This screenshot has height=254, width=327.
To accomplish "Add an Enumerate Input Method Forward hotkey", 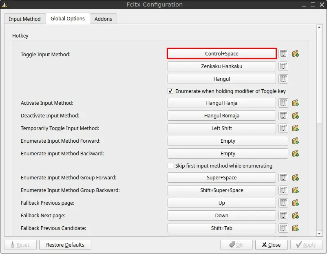I will point(295,141).
